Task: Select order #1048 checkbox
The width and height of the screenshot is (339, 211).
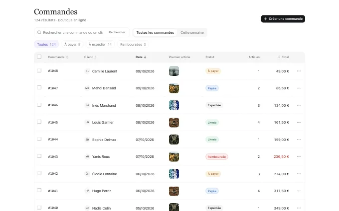Action: click(x=39, y=70)
